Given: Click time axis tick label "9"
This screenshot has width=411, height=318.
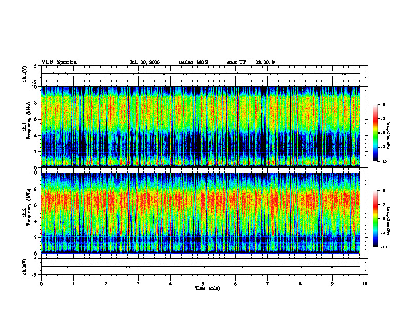Looking at the screenshot, I should pos(332,284).
